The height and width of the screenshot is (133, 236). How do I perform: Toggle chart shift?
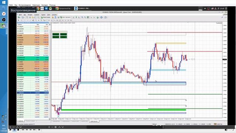(x=94, y=17)
